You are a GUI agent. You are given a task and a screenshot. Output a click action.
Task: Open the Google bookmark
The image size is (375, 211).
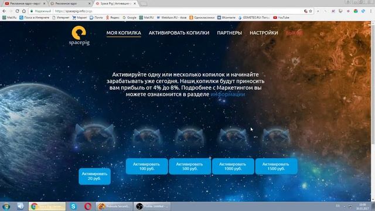[129, 18]
